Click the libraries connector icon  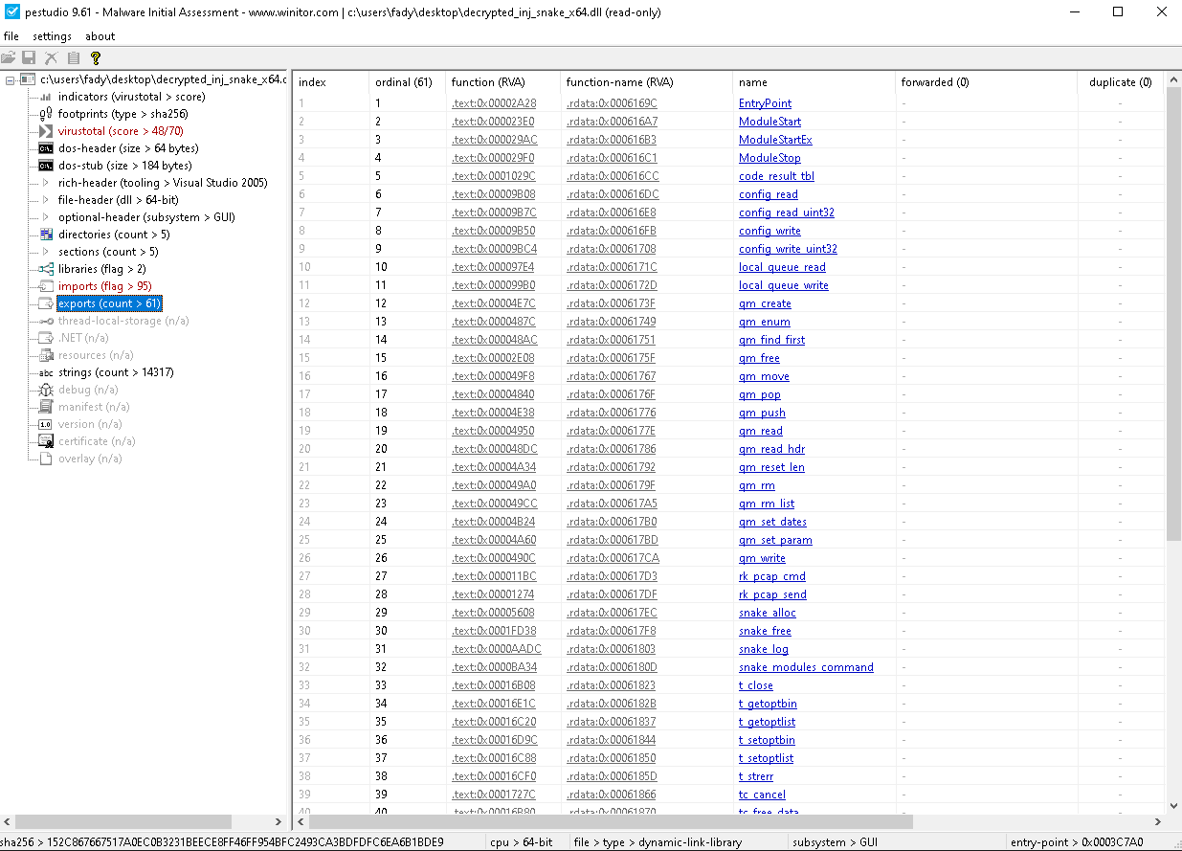pos(45,269)
